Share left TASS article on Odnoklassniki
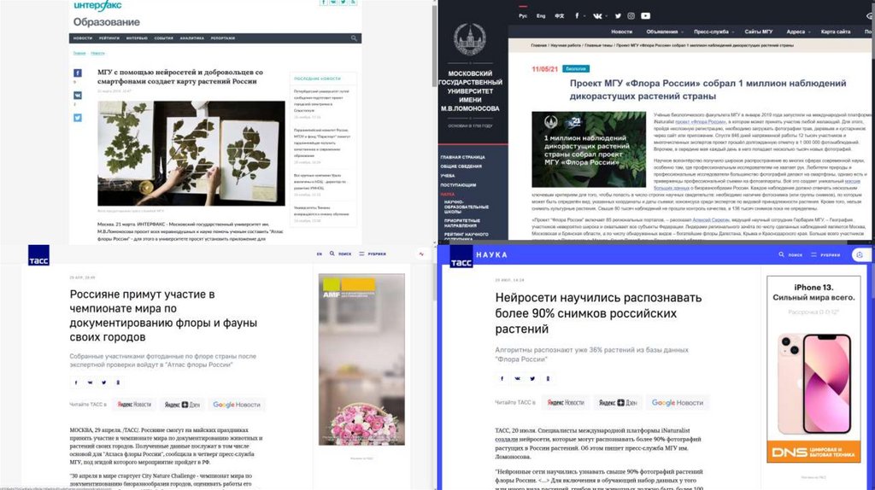Viewport: 875px width, 490px height. tap(118, 382)
